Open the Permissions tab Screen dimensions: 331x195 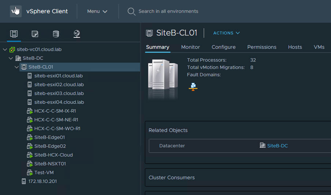[262, 47]
